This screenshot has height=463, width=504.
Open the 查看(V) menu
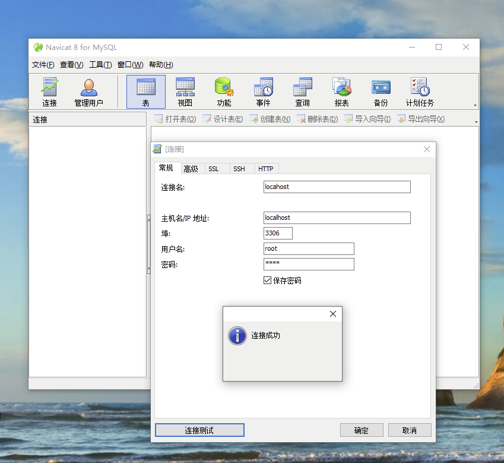point(72,65)
